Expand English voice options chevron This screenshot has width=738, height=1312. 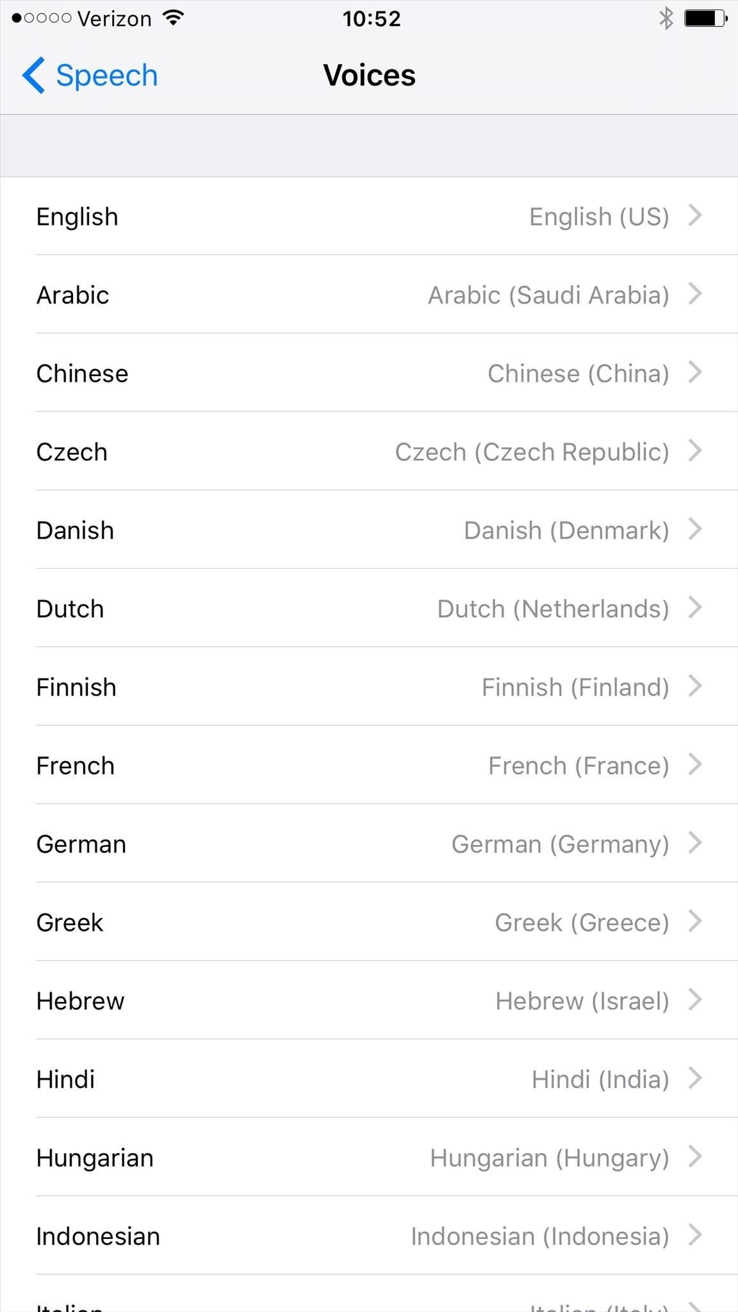point(695,216)
